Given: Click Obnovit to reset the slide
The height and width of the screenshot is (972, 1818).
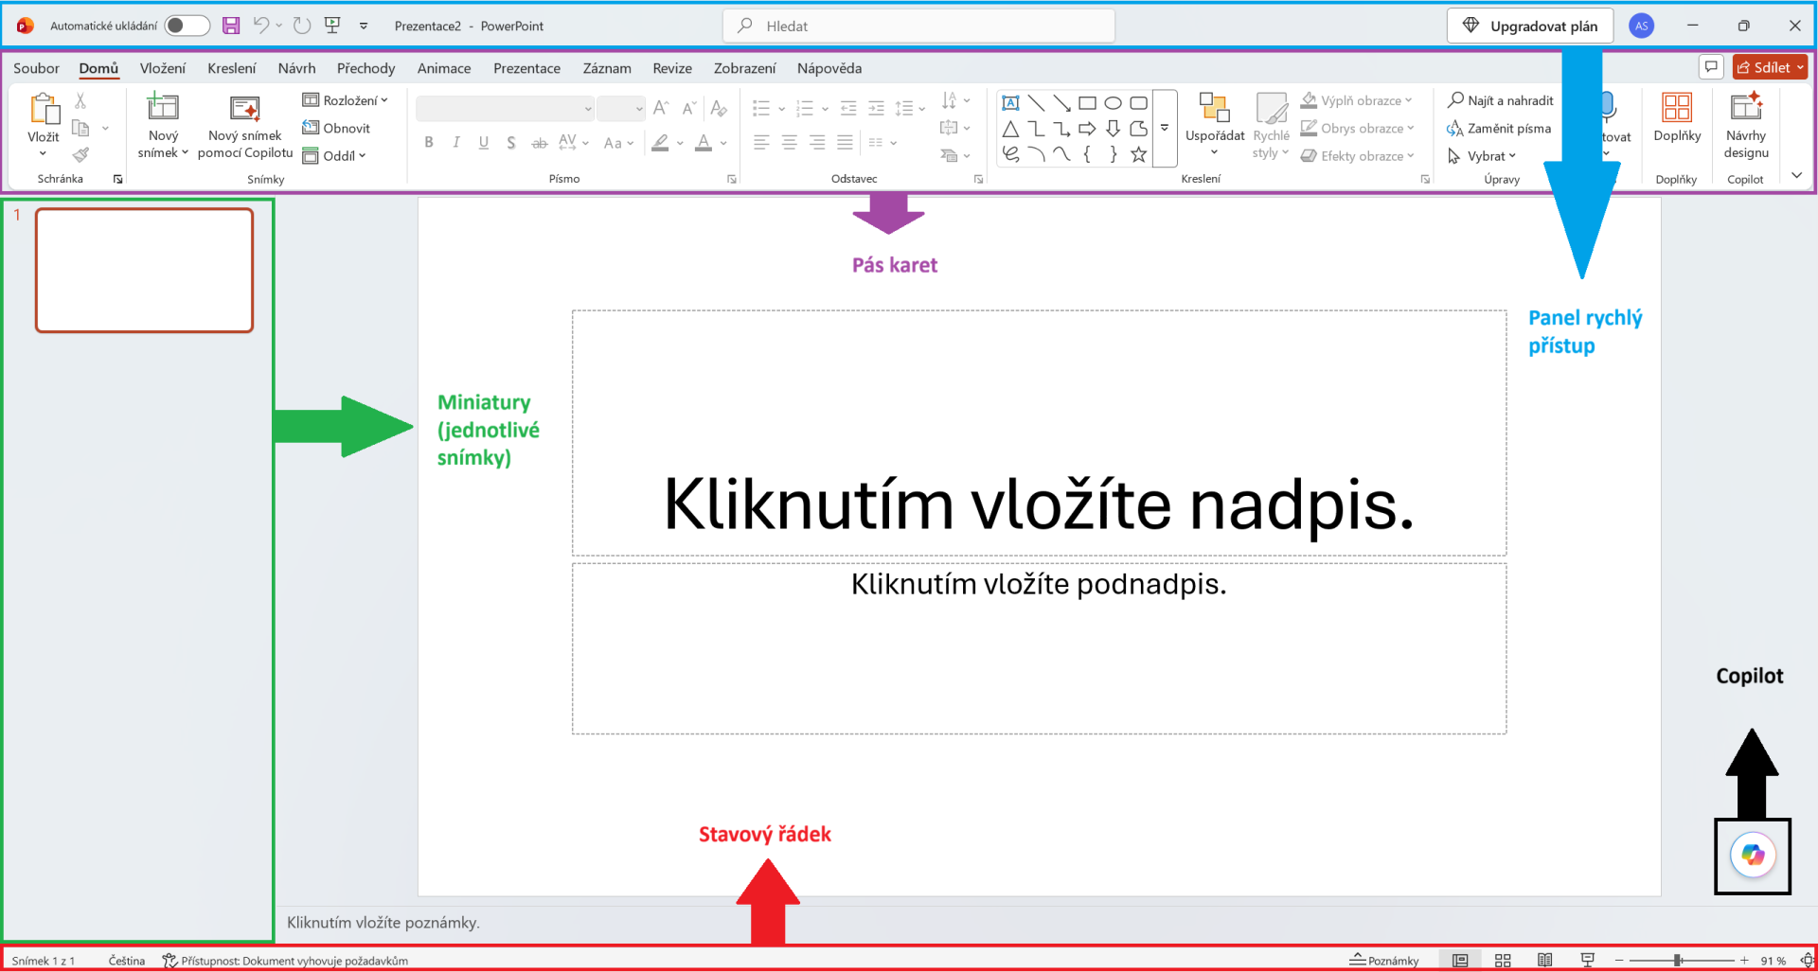Looking at the screenshot, I should [336, 128].
